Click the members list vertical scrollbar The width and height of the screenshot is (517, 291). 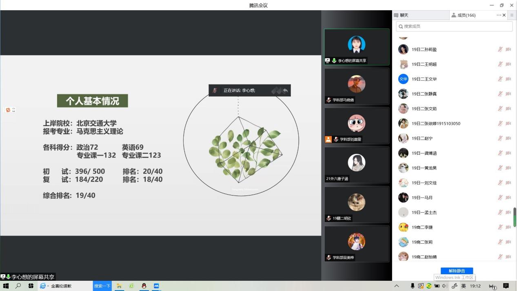tap(515, 217)
